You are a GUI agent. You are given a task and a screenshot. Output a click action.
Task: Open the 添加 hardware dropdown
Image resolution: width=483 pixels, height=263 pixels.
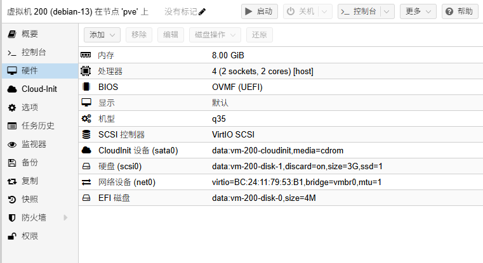(x=102, y=35)
